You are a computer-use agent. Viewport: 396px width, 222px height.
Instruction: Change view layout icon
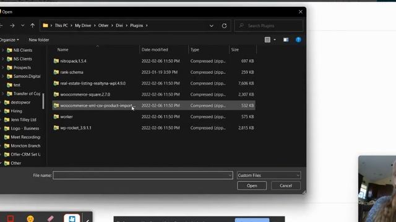267,39
